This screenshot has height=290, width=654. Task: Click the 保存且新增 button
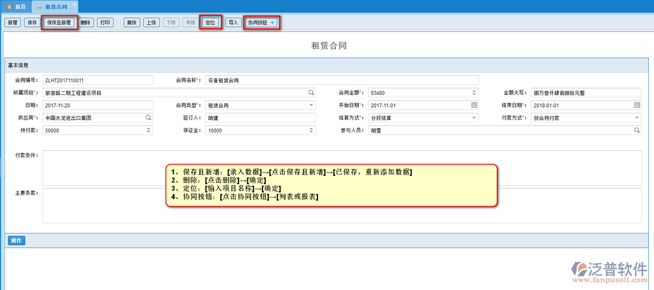pos(60,22)
